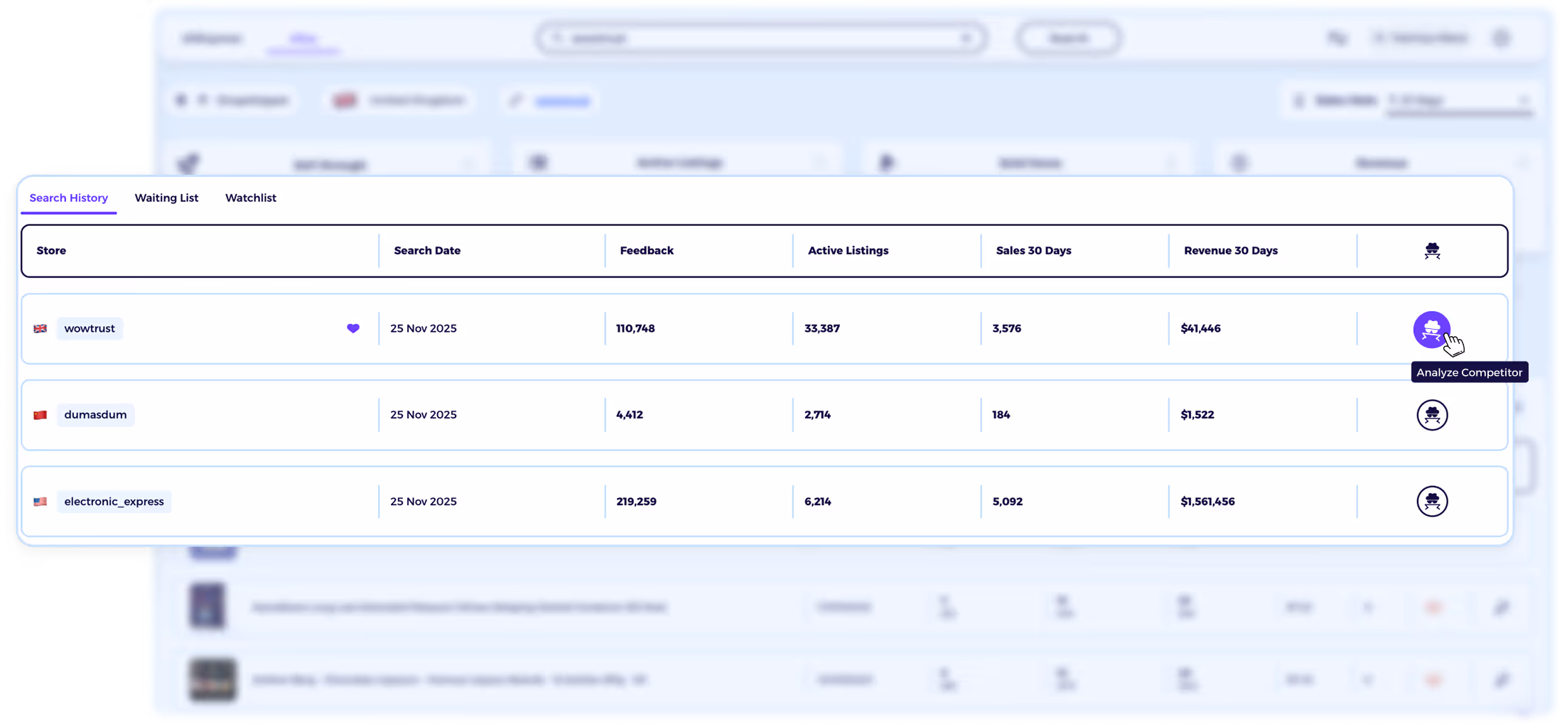The height and width of the screenshot is (724, 1562).
Task: Switch to the Waiting List tab
Action: pos(166,198)
